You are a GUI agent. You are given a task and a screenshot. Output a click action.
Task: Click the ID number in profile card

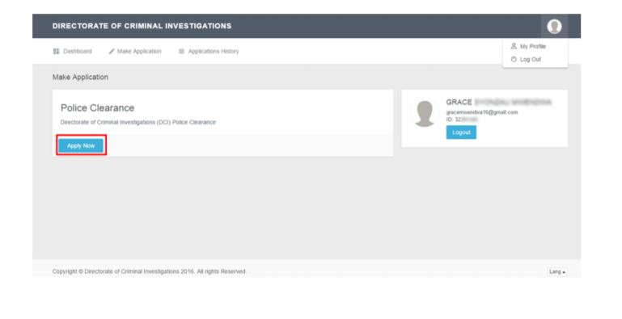(462, 120)
